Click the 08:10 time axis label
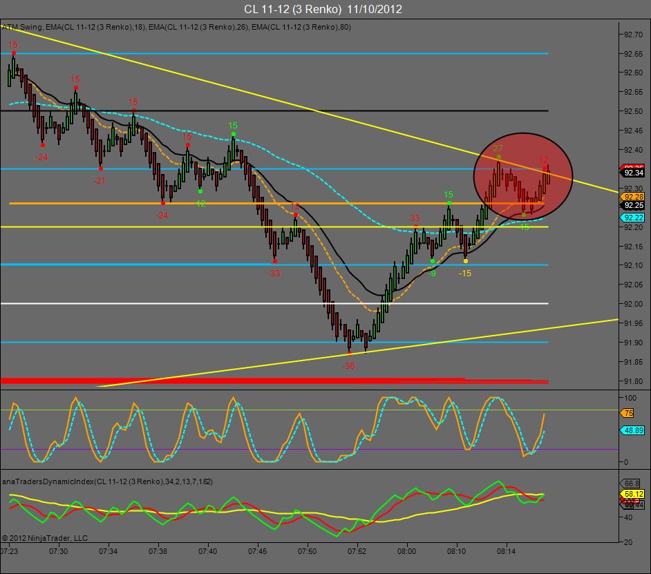651x574 pixels. pos(456,551)
